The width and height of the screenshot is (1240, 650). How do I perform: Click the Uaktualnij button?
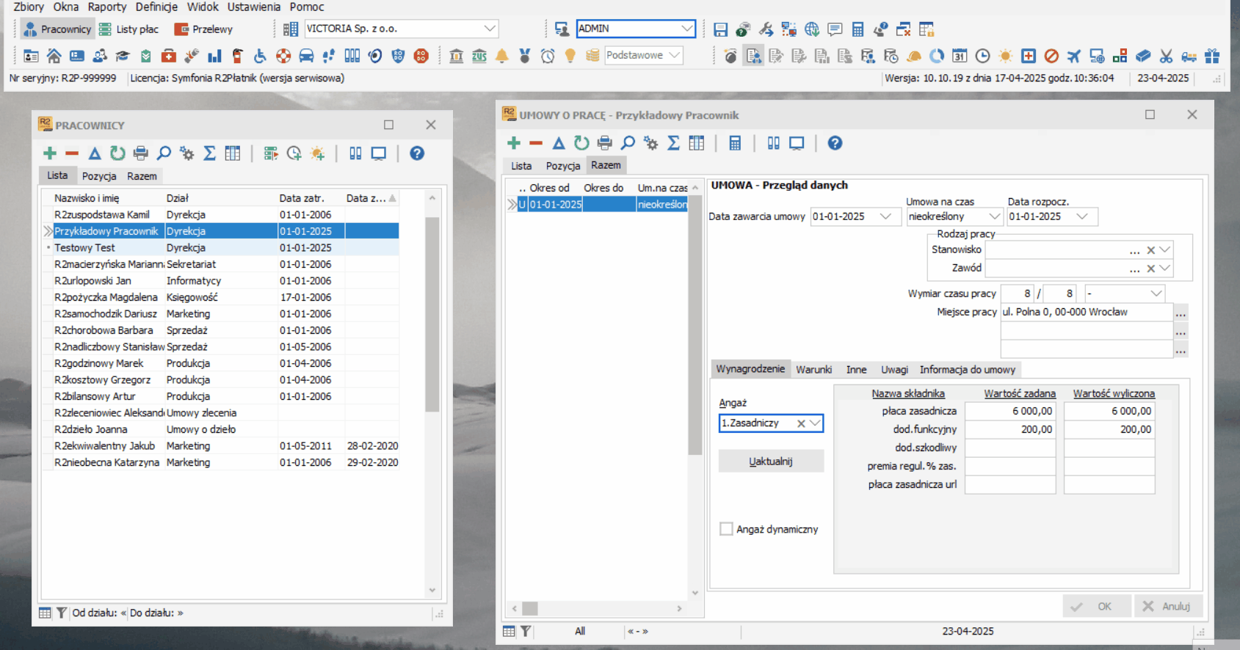point(771,461)
